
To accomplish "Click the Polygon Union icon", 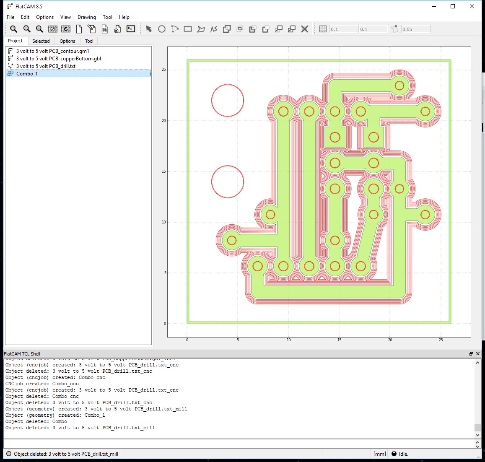I will click(x=227, y=29).
